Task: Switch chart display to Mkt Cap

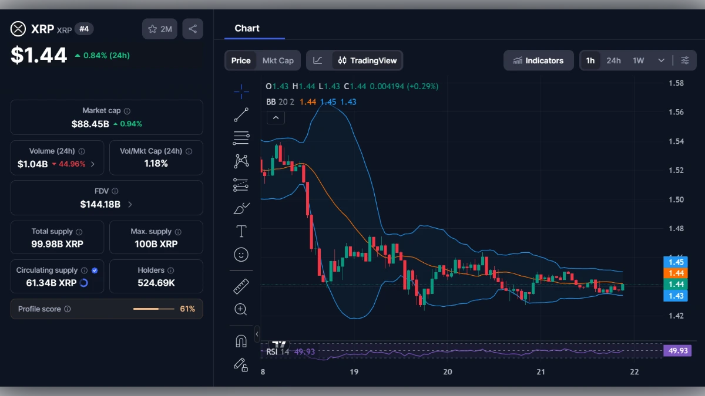Action: coord(278,60)
